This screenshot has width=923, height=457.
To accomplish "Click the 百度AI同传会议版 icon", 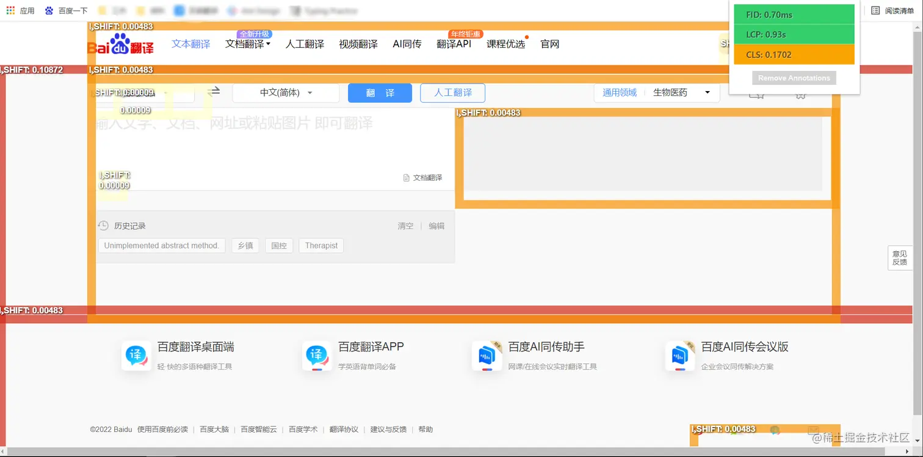I will coord(680,355).
